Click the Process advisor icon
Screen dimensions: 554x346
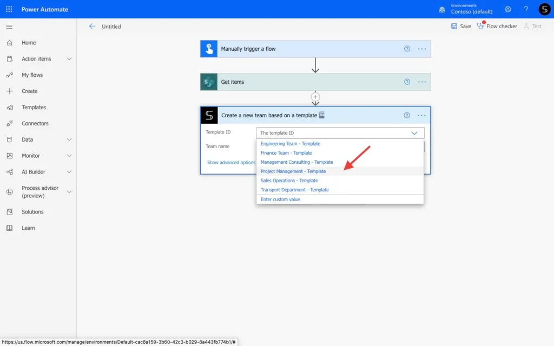coord(10,192)
